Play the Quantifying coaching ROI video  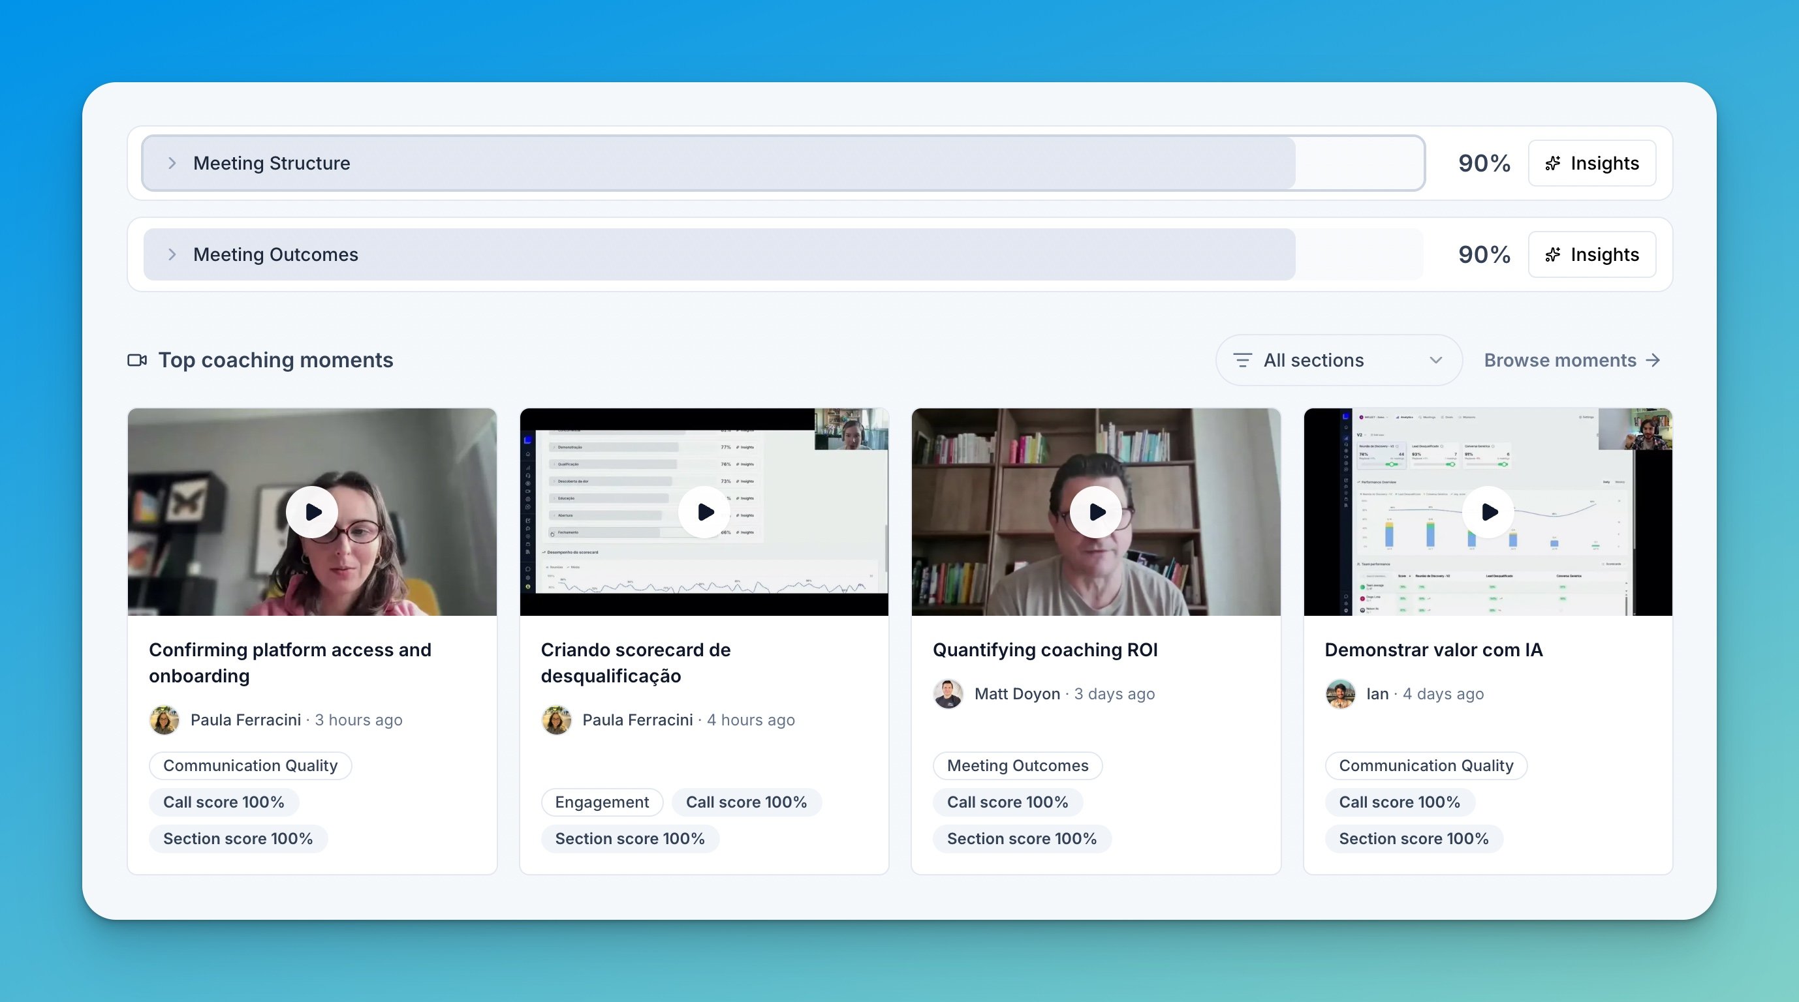click(1097, 512)
